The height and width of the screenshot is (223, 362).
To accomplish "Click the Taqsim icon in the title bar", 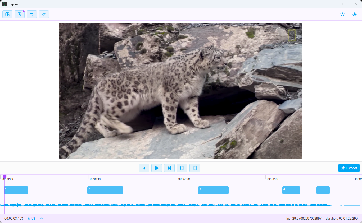I will pyautogui.click(x=4, y=4).
